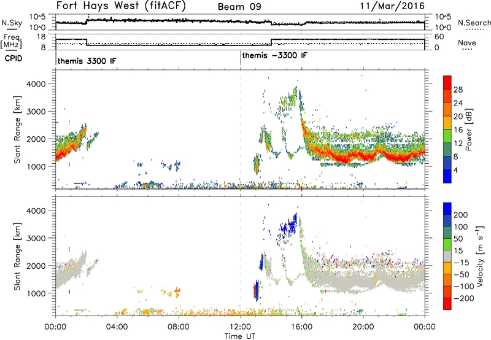Viewport: 491px width, 340px height.
Task: Click the "Nave" legend label
Action: tap(467, 42)
